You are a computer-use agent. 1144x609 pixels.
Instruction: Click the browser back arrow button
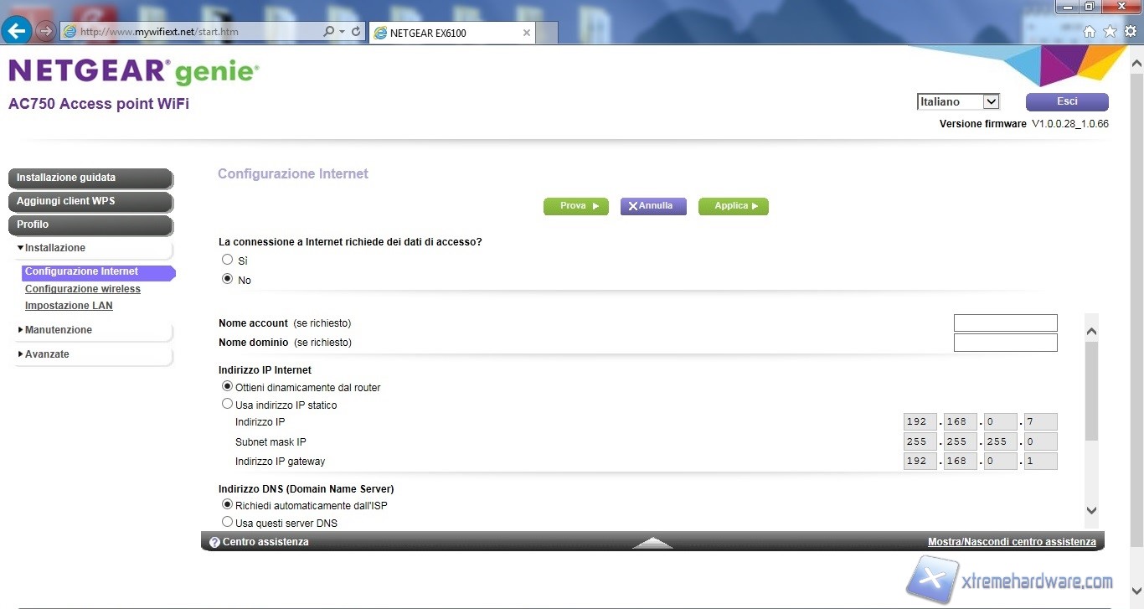tap(17, 32)
